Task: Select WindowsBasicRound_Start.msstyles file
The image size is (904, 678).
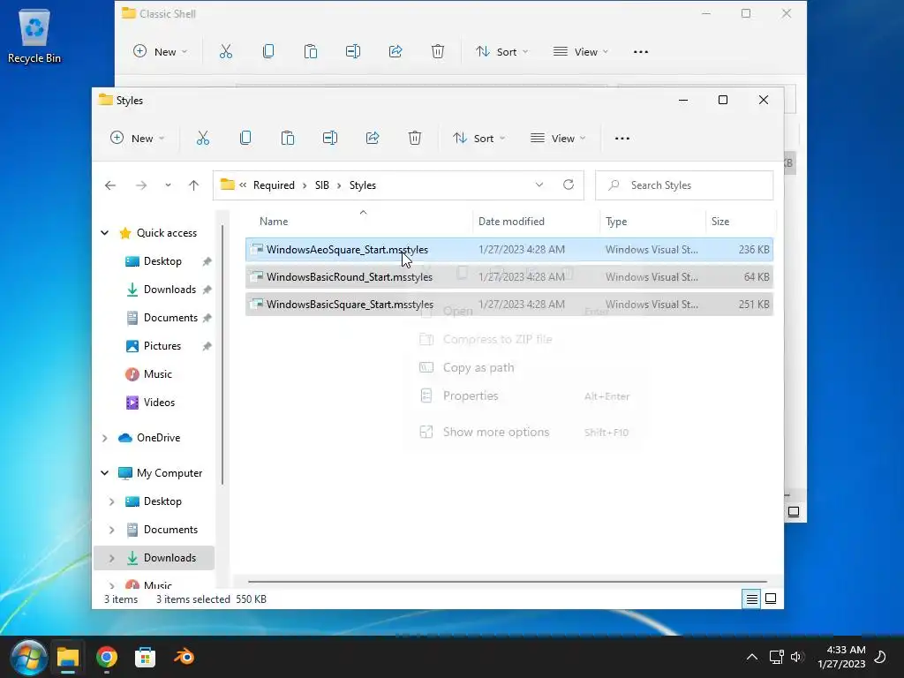Action: 509,277
